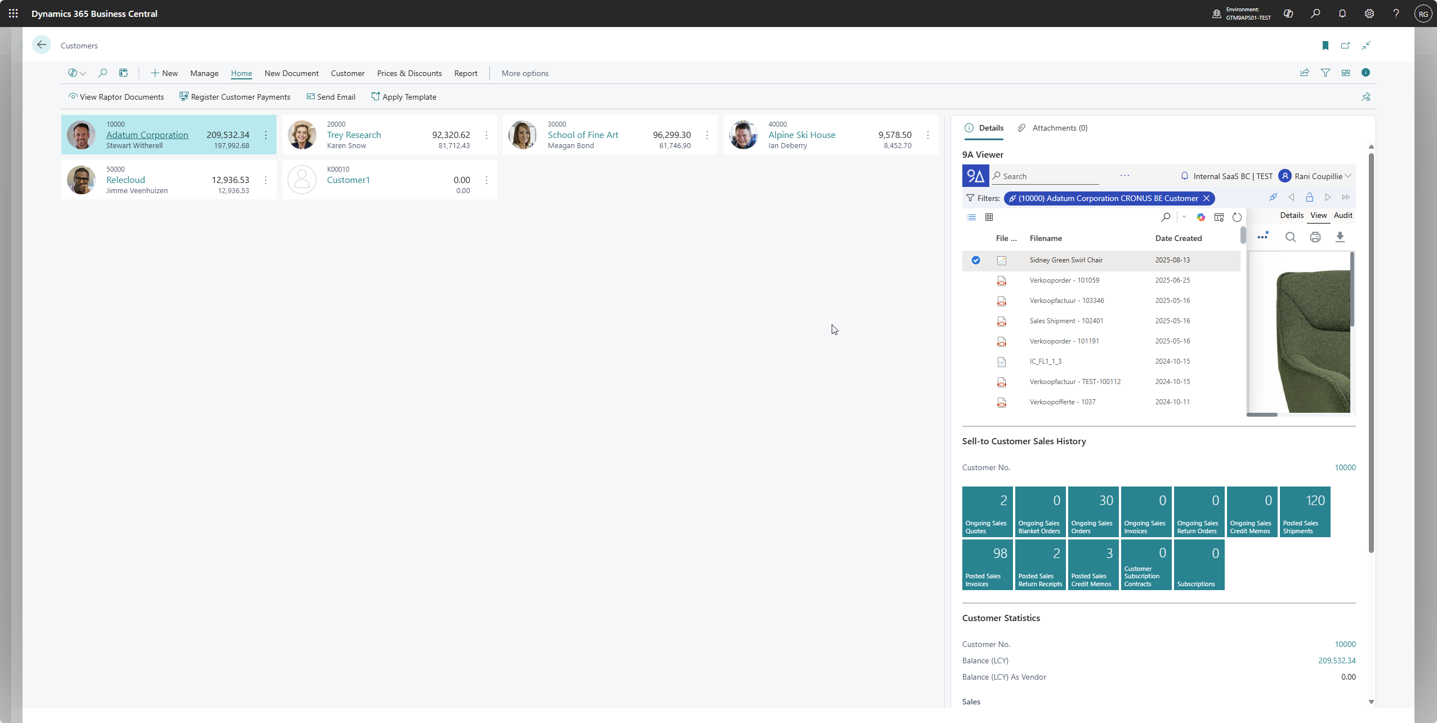Image resolution: width=1437 pixels, height=723 pixels.
Task: Click the pin icon for the action bar
Action: click(x=1365, y=97)
